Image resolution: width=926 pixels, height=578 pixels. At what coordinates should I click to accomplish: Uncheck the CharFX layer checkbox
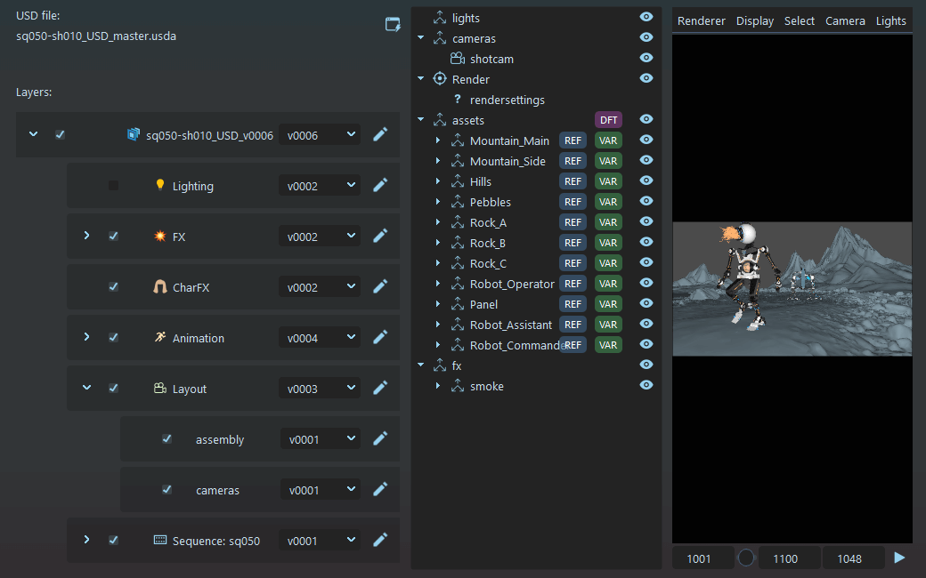tap(113, 287)
